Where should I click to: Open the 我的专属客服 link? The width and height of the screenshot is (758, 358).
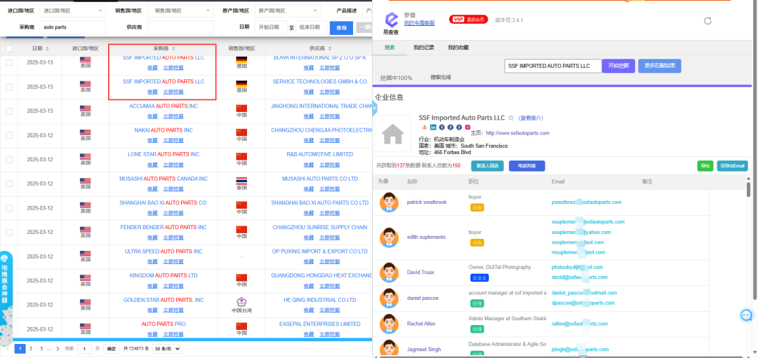coord(419,22)
